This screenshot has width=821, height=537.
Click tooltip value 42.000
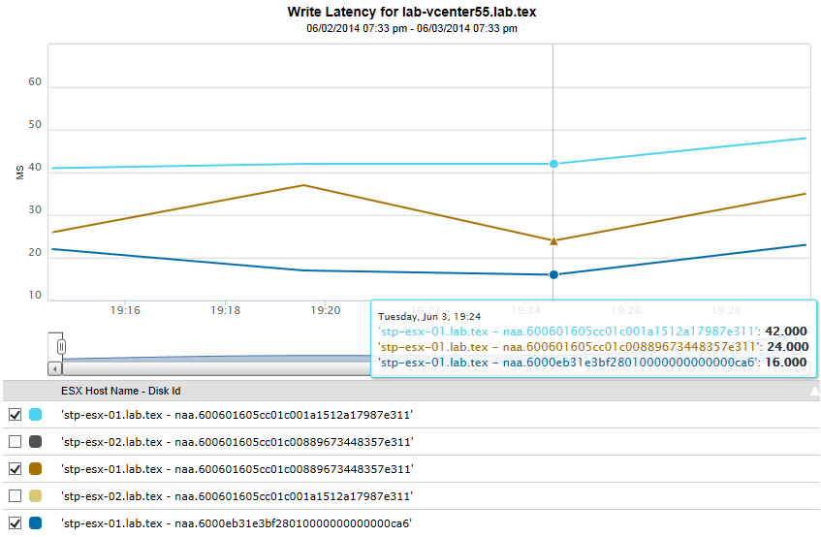click(x=786, y=332)
